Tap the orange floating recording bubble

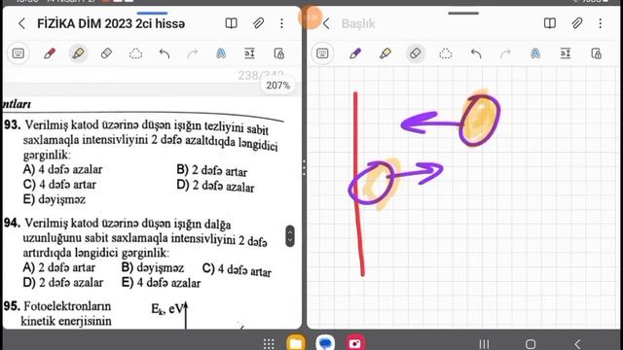click(310, 17)
